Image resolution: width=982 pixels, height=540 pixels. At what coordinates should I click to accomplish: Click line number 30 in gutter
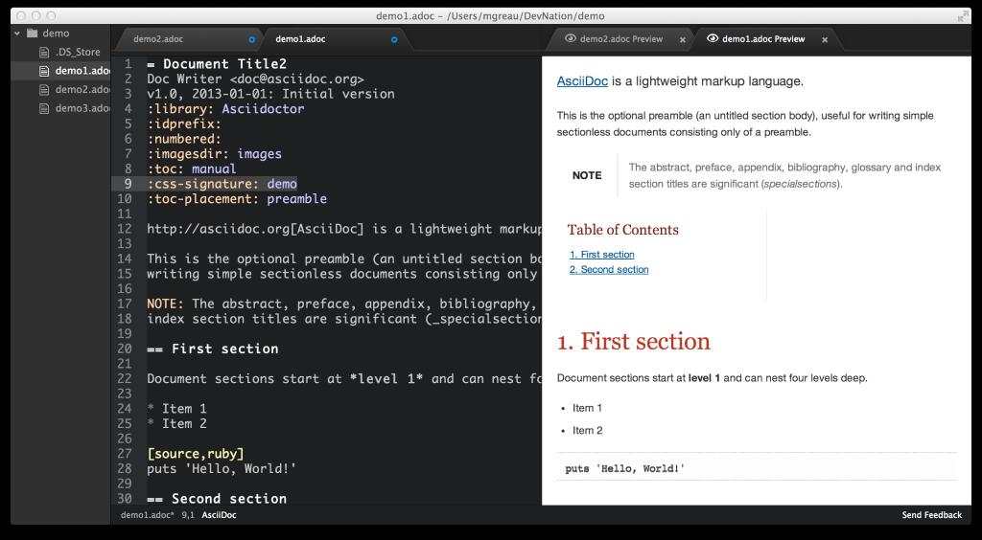[x=125, y=499]
